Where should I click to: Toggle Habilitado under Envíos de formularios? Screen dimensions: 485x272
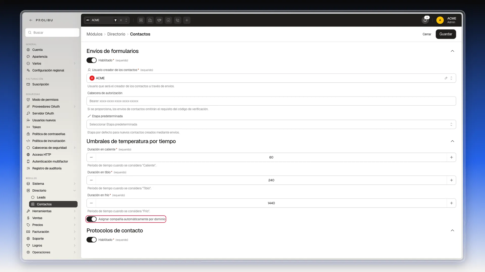click(91, 60)
